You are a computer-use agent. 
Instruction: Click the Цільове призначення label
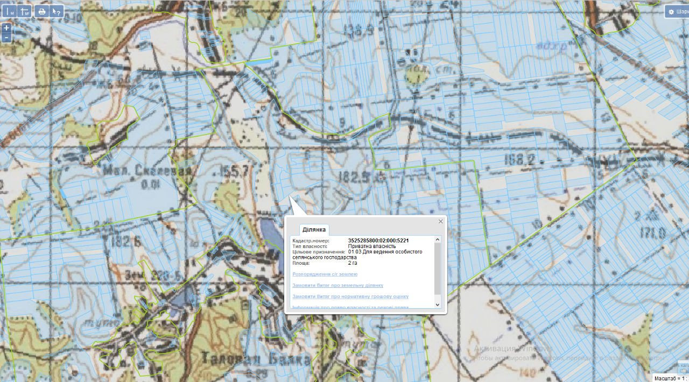[319, 252]
